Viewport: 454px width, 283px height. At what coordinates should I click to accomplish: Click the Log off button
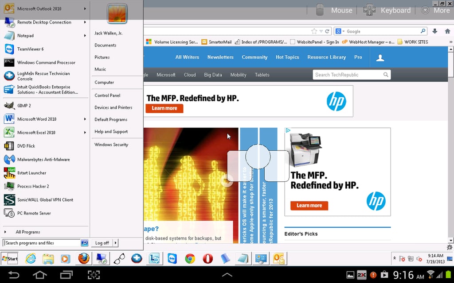(x=102, y=243)
